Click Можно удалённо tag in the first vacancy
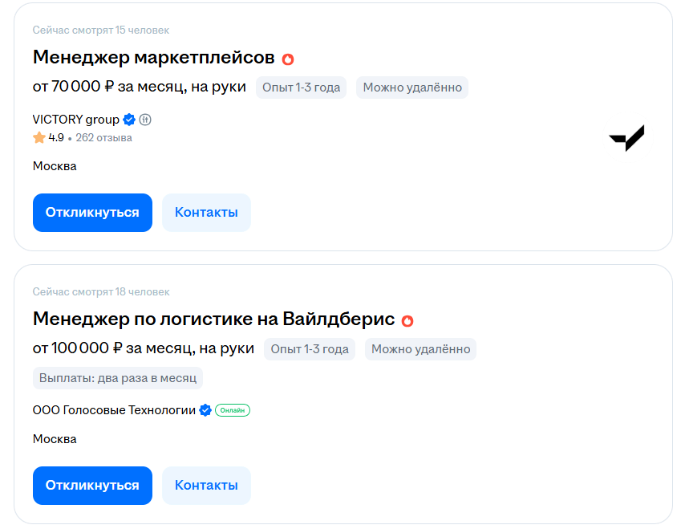Image resolution: width=681 pixels, height=529 pixels. (x=412, y=87)
